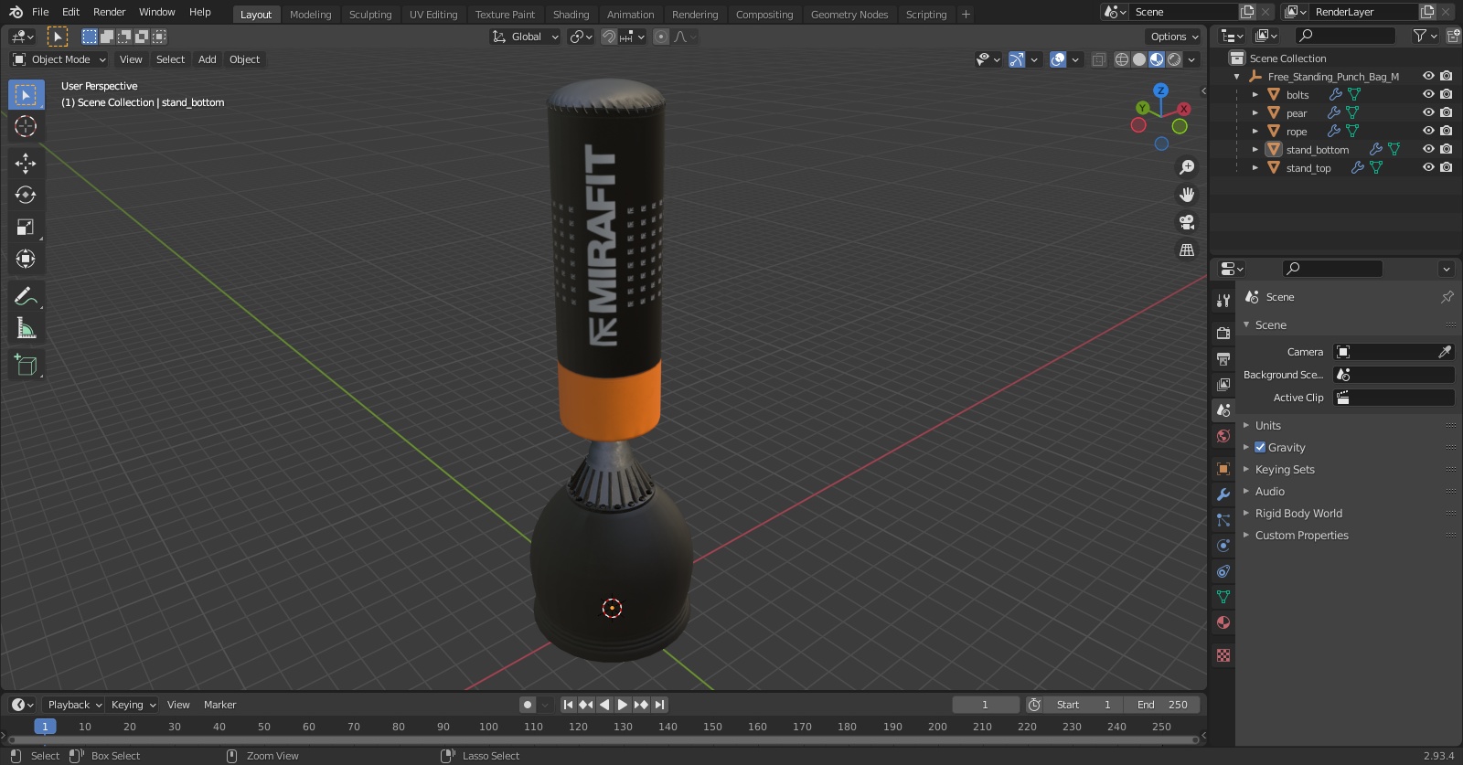Open the Texture properties tab
This screenshot has height=765, width=1463.
point(1223,655)
